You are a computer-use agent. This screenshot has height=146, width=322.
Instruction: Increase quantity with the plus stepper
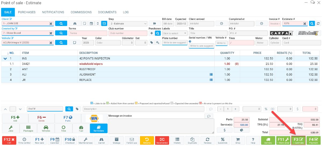tap(235, 109)
